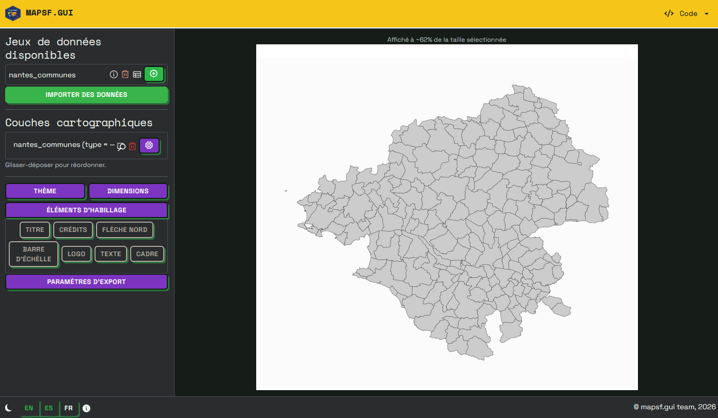Image resolution: width=718 pixels, height=418 pixels.
Task: Switch language to EN
Action: (29, 408)
